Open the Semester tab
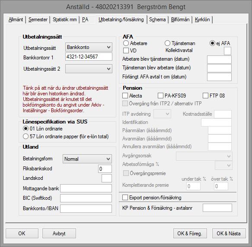This screenshot has width=252, height=247. tap(38, 19)
